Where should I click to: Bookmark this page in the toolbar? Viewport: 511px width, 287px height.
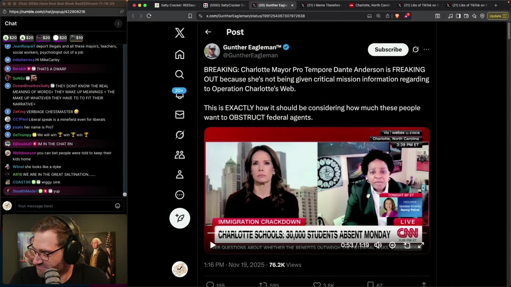click(x=190, y=16)
